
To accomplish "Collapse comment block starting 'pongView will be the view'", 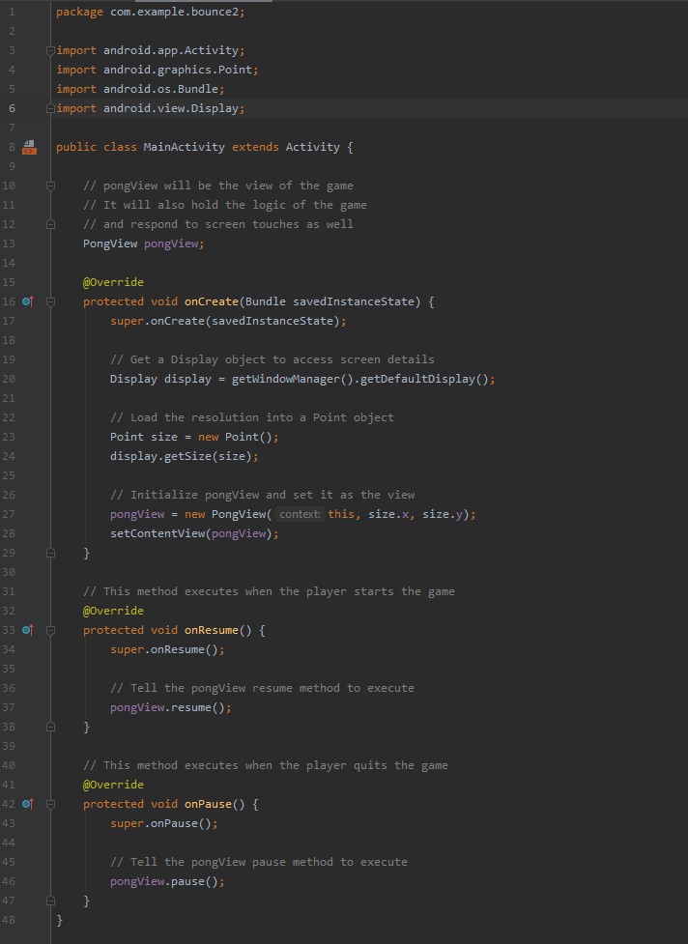I will click(x=50, y=186).
